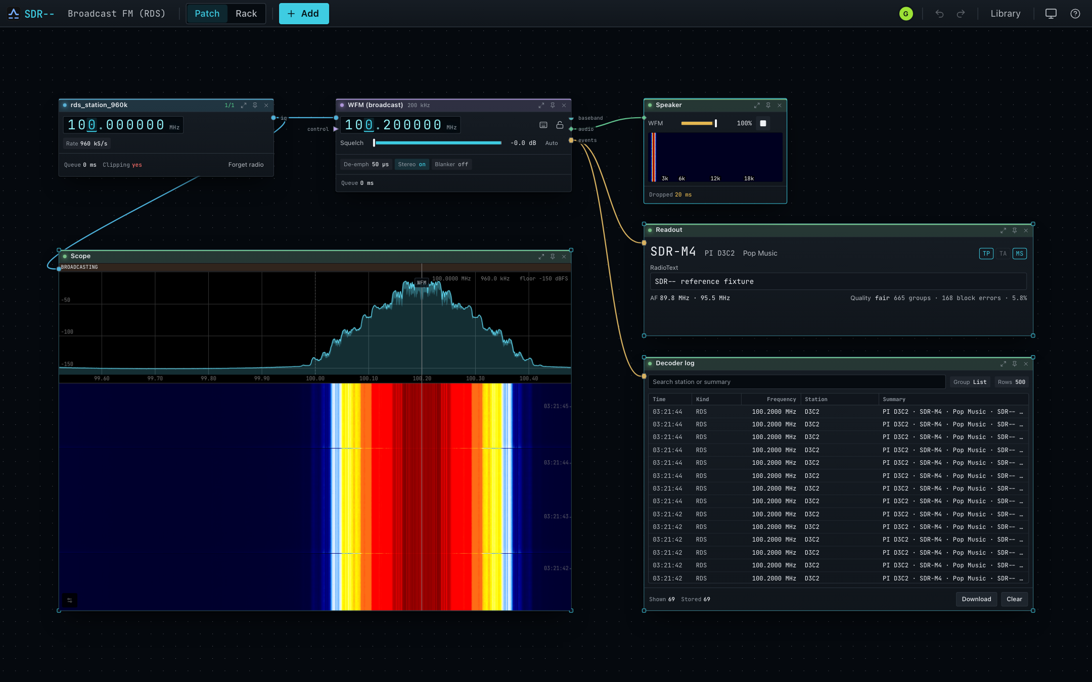1092x682 pixels.
Task: Toggle the TP flag in Readout
Action: pyautogui.click(x=986, y=254)
